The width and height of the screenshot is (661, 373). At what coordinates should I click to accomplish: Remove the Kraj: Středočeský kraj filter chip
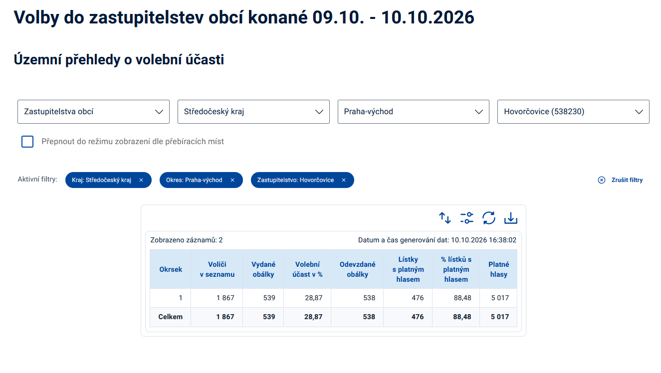(x=141, y=180)
